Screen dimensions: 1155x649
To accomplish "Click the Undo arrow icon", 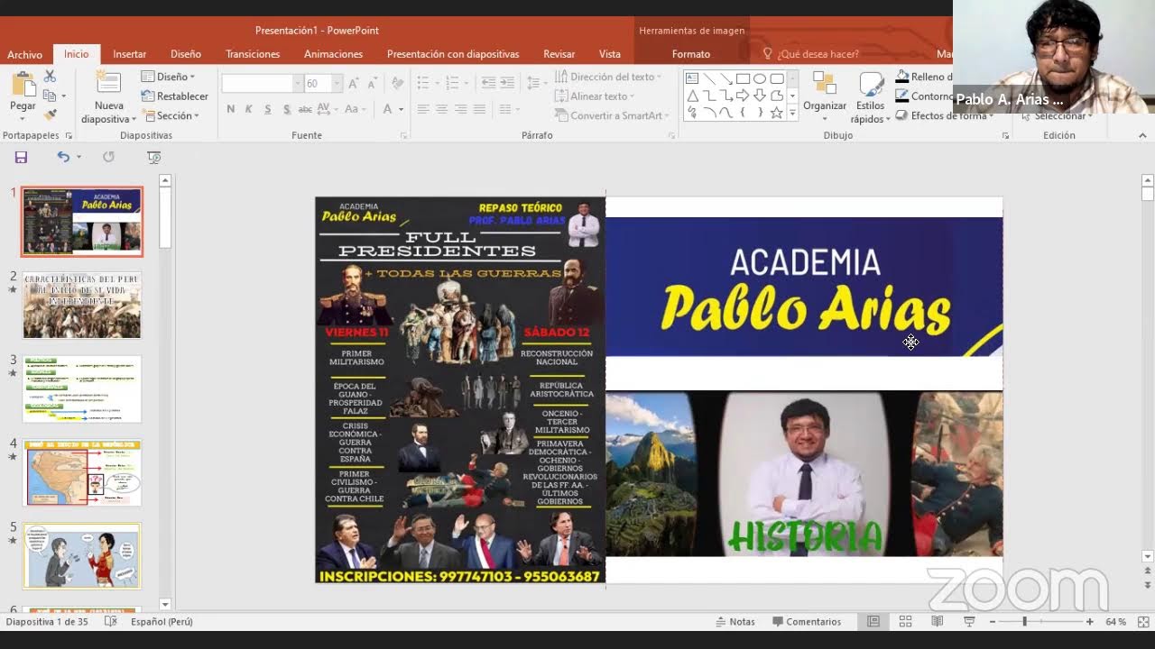I will tap(63, 157).
